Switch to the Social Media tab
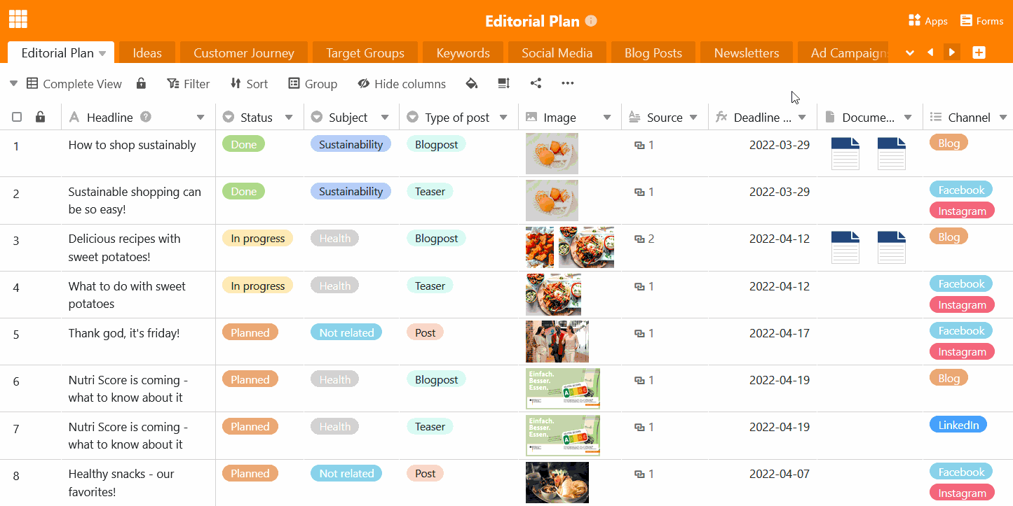1013x506 pixels. tap(557, 53)
